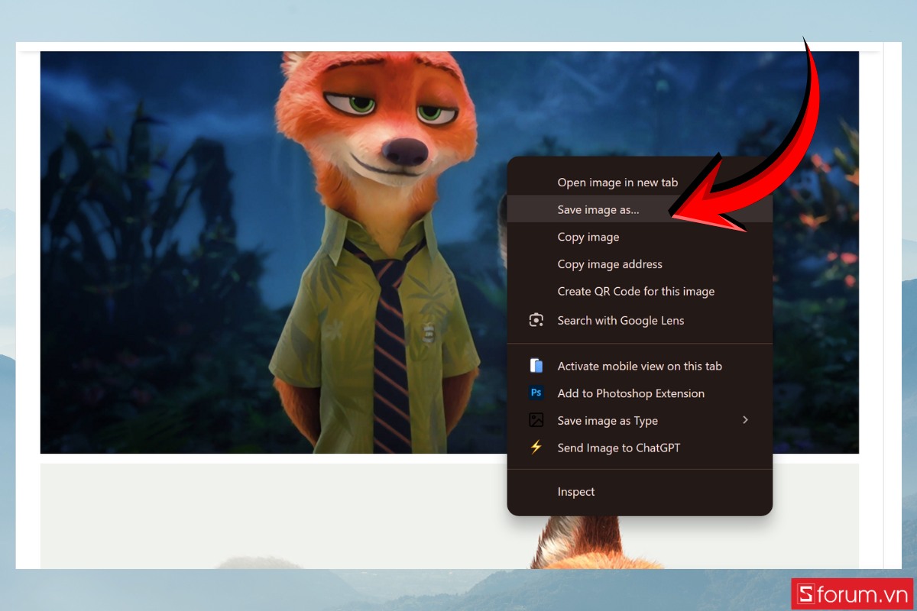917x611 pixels.
Task: Click Copy image address
Action: (609, 263)
